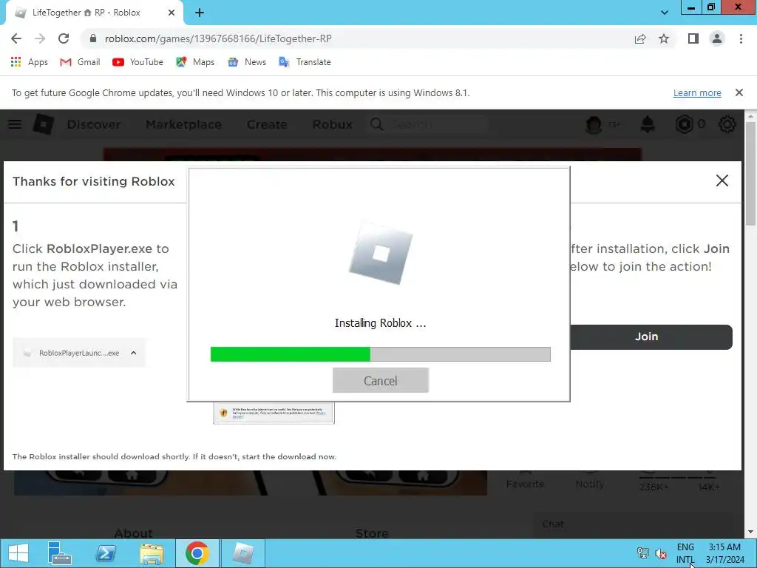
Task: Open the Discover page
Action: tap(94, 124)
